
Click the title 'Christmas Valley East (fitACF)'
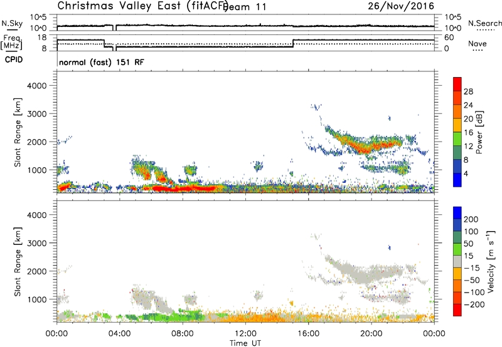coord(143,6)
